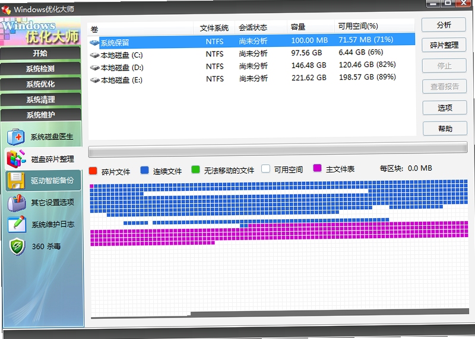Click the blue 连续文件 legend swatch
Image resolution: width=475 pixels, height=339 pixels.
pyautogui.click(x=144, y=170)
